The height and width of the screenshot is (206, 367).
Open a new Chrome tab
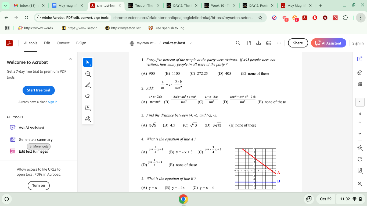pyautogui.click(x=321, y=6)
